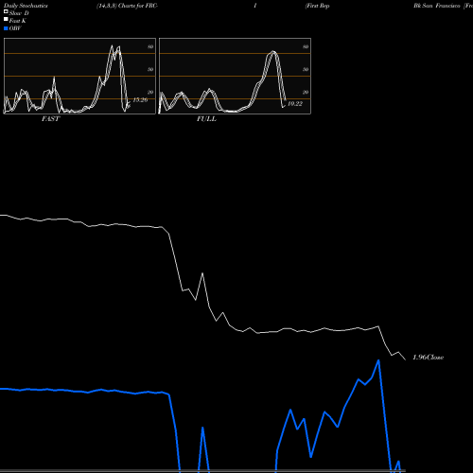Click the Slow D legend swatch
Image resolution: width=473 pixels, height=473 pixels.
click(6, 11)
